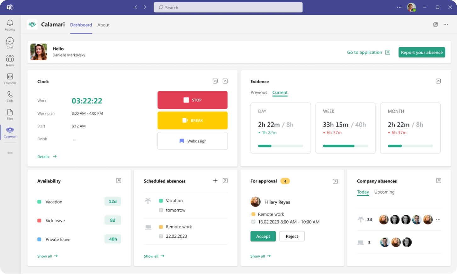Select the Webdesign project button
This screenshot has height=274, width=457.
pos(193,141)
